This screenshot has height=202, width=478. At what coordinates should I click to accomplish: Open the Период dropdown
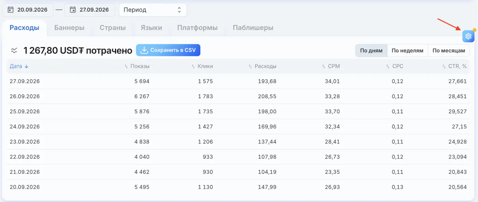[x=153, y=10]
